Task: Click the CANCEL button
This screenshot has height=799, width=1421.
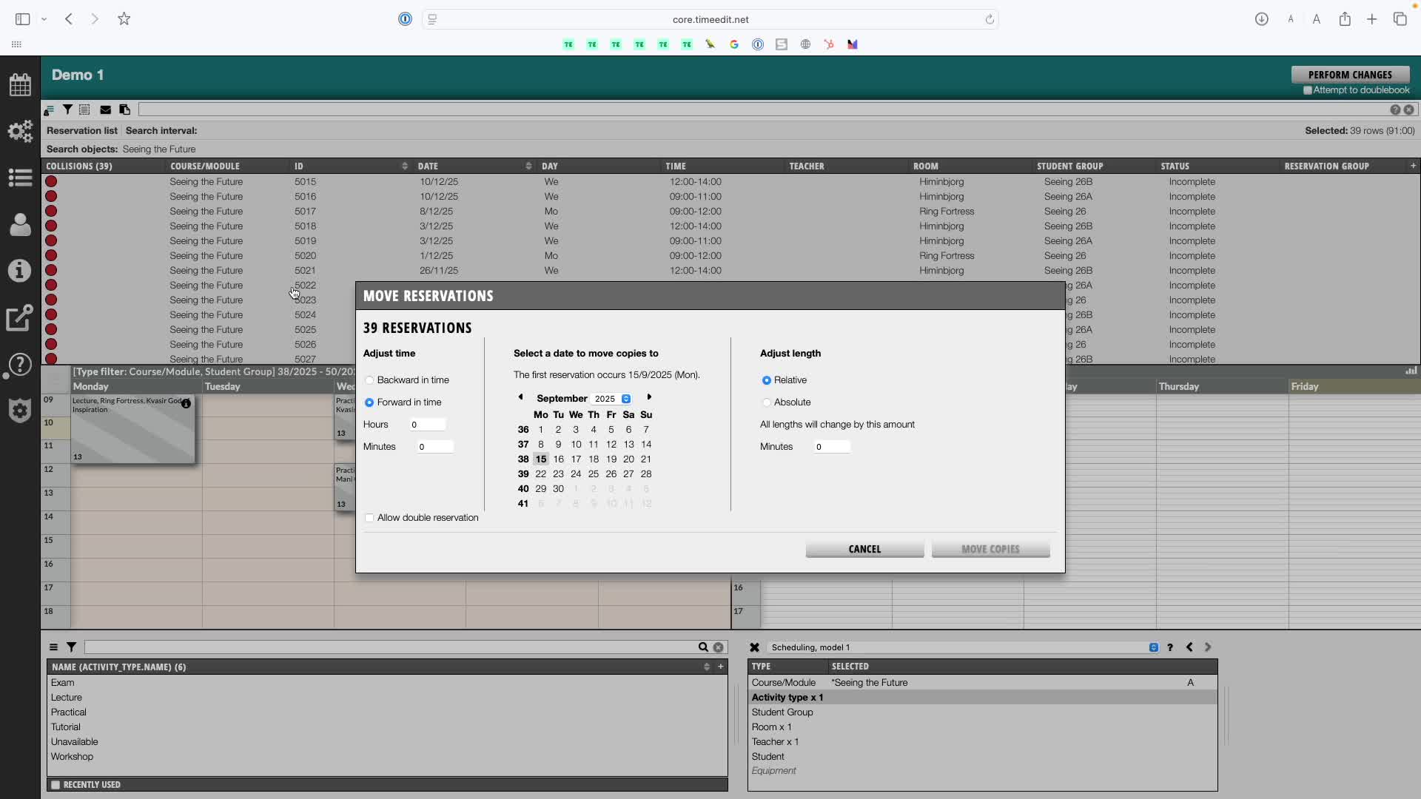Action: [864, 549]
